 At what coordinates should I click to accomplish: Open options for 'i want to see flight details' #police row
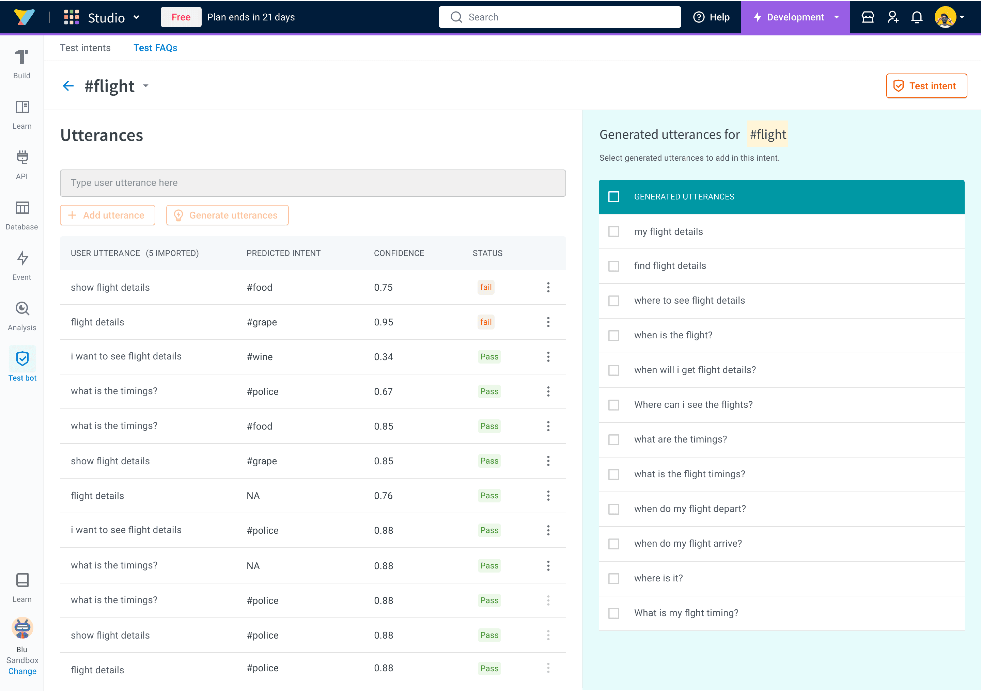(x=548, y=530)
